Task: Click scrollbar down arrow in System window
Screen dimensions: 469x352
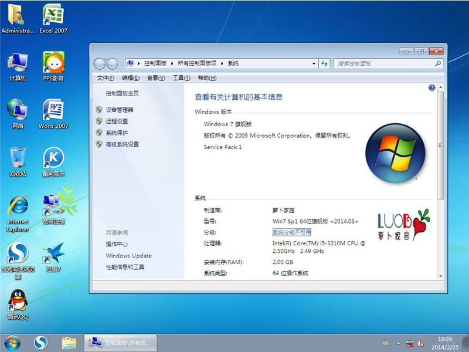Action: point(440,276)
